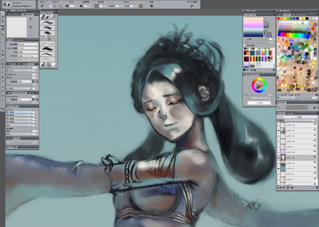
Task: Select the spiral teal gradient preset
Action: click(252, 53)
